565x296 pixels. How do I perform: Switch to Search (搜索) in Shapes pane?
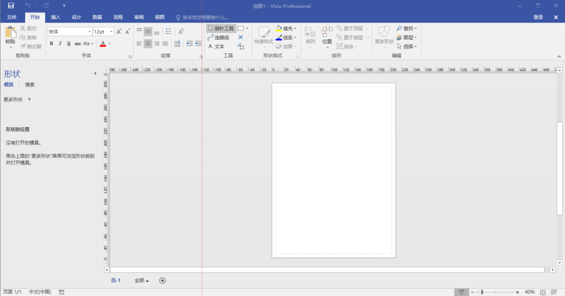tap(30, 85)
